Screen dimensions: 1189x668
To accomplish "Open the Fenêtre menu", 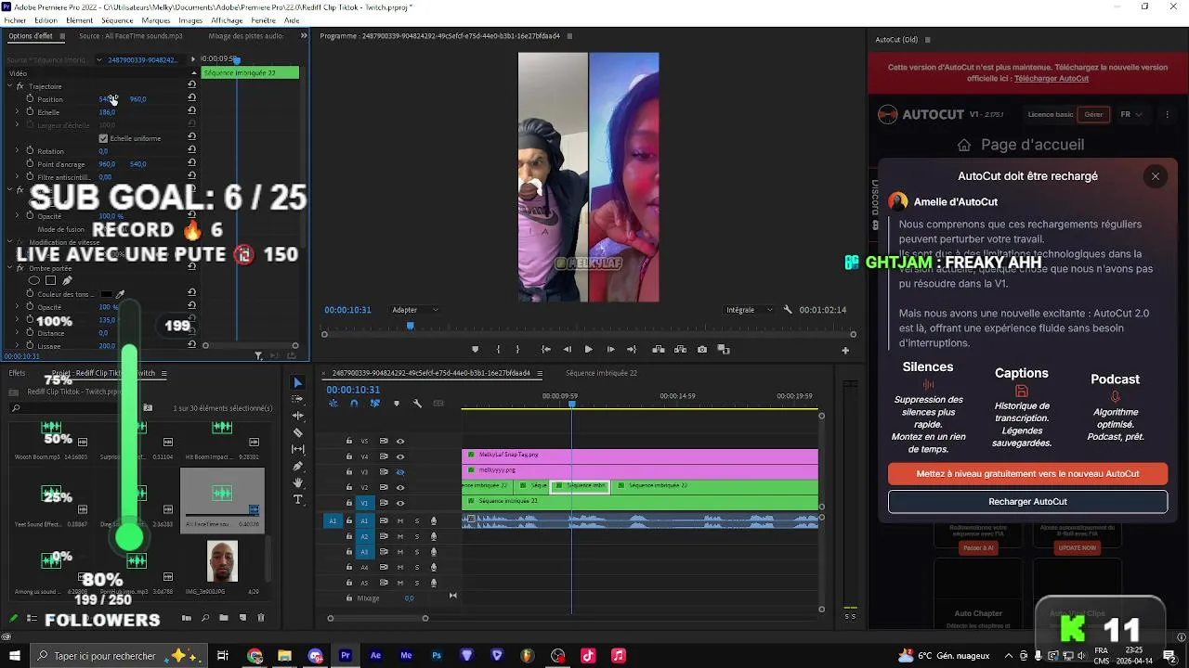I will [x=263, y=20].
